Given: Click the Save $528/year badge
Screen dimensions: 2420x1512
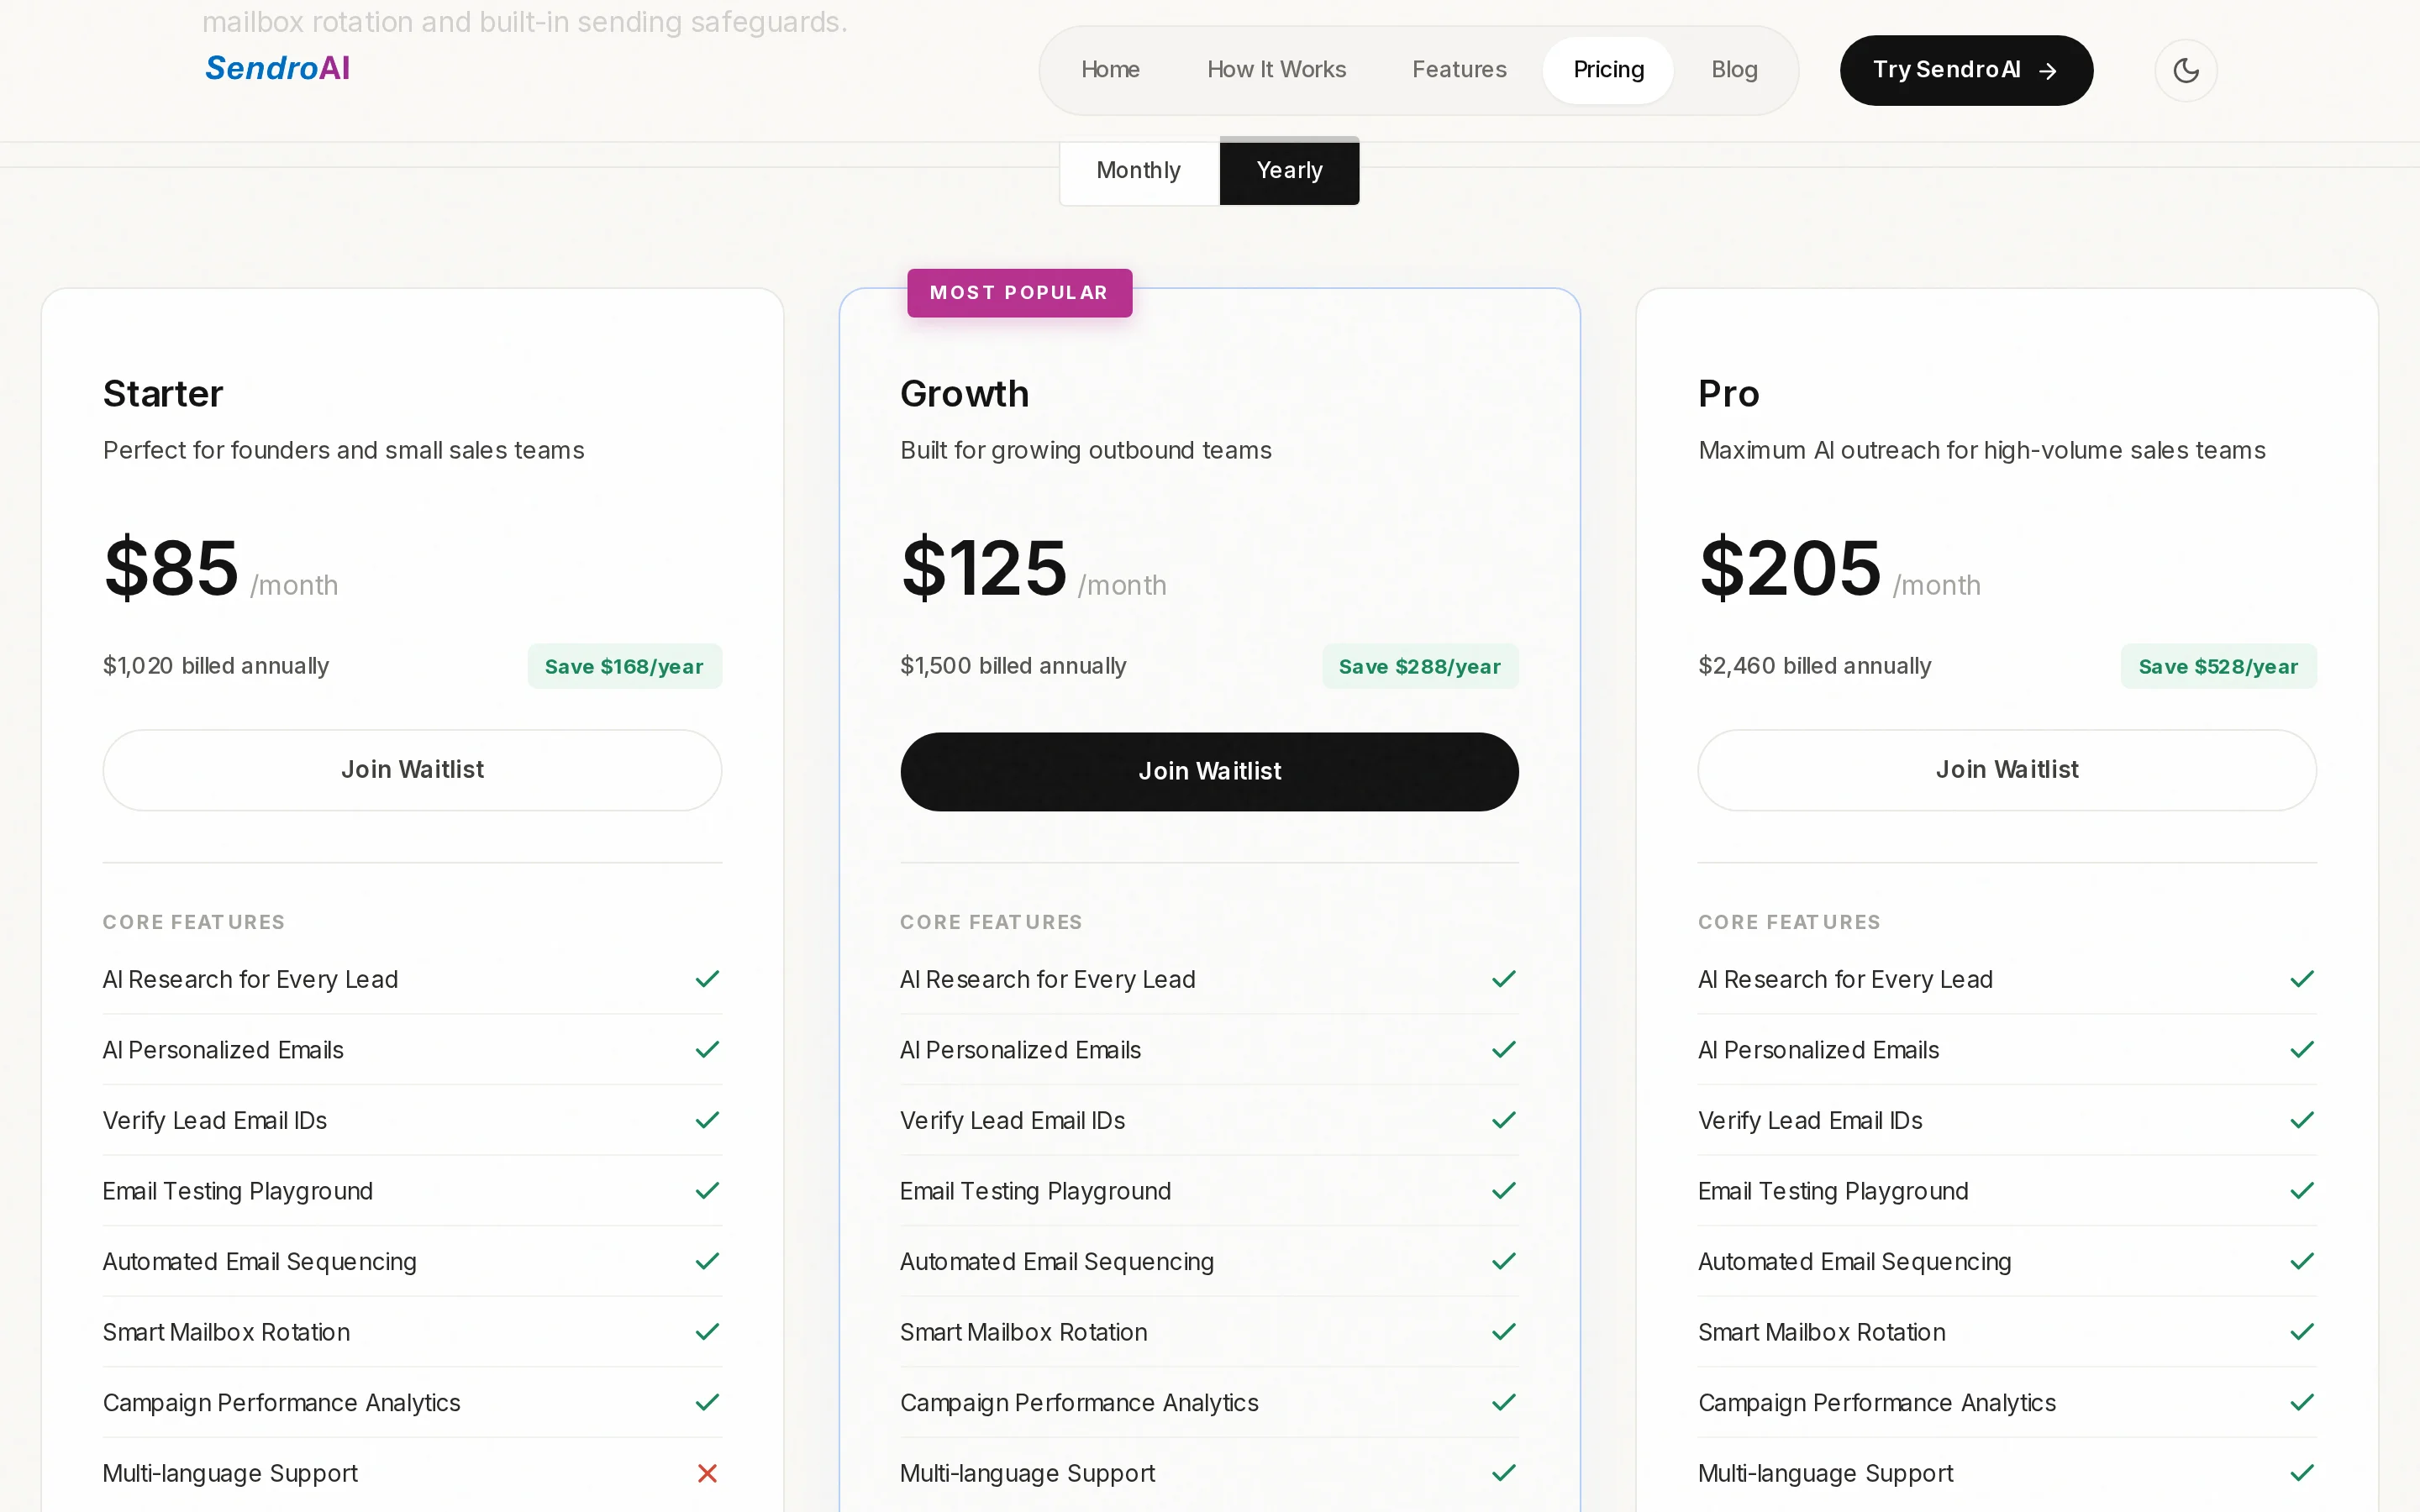Looking at the screenshot, I should [2218, 666].
